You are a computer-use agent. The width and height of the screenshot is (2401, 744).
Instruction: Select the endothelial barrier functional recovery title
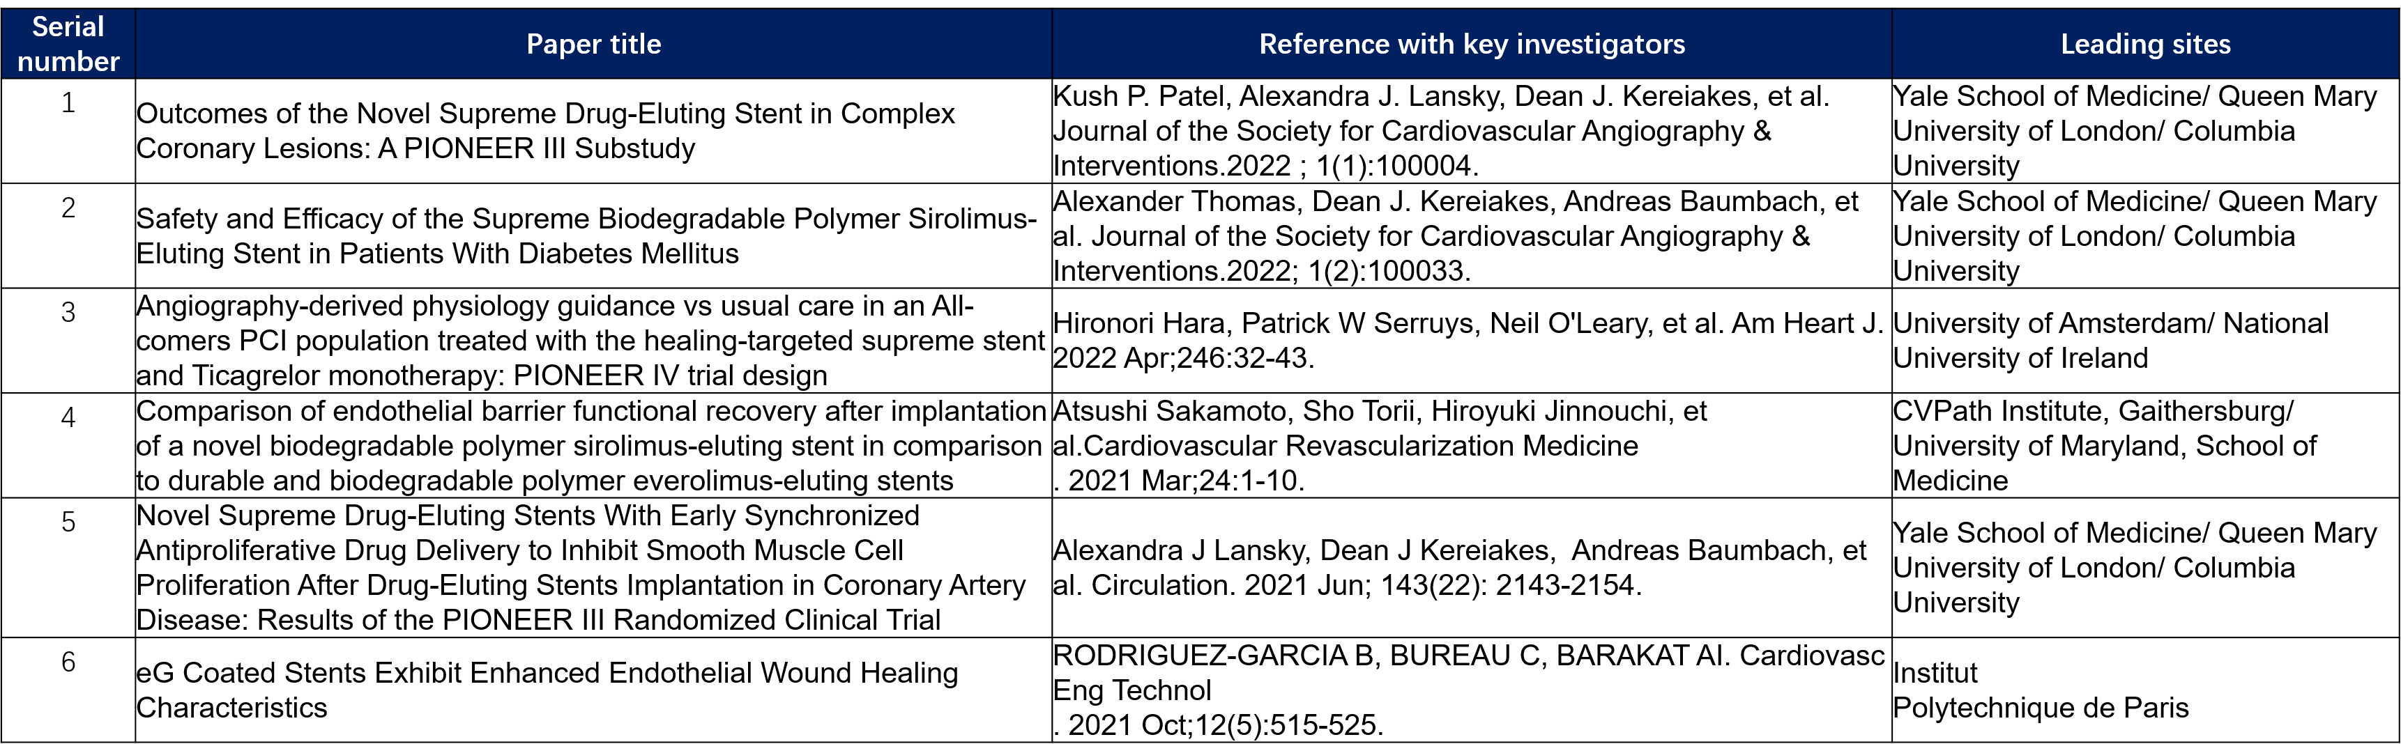(x=591, y=446)
